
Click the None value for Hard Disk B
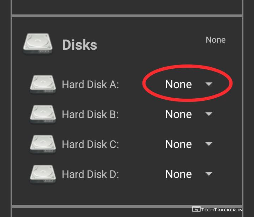point(179,114)
